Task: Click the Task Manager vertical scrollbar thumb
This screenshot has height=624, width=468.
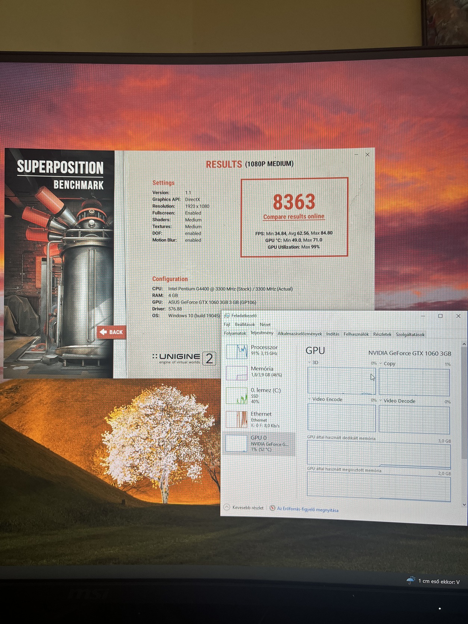Action: tap(464, 403)
